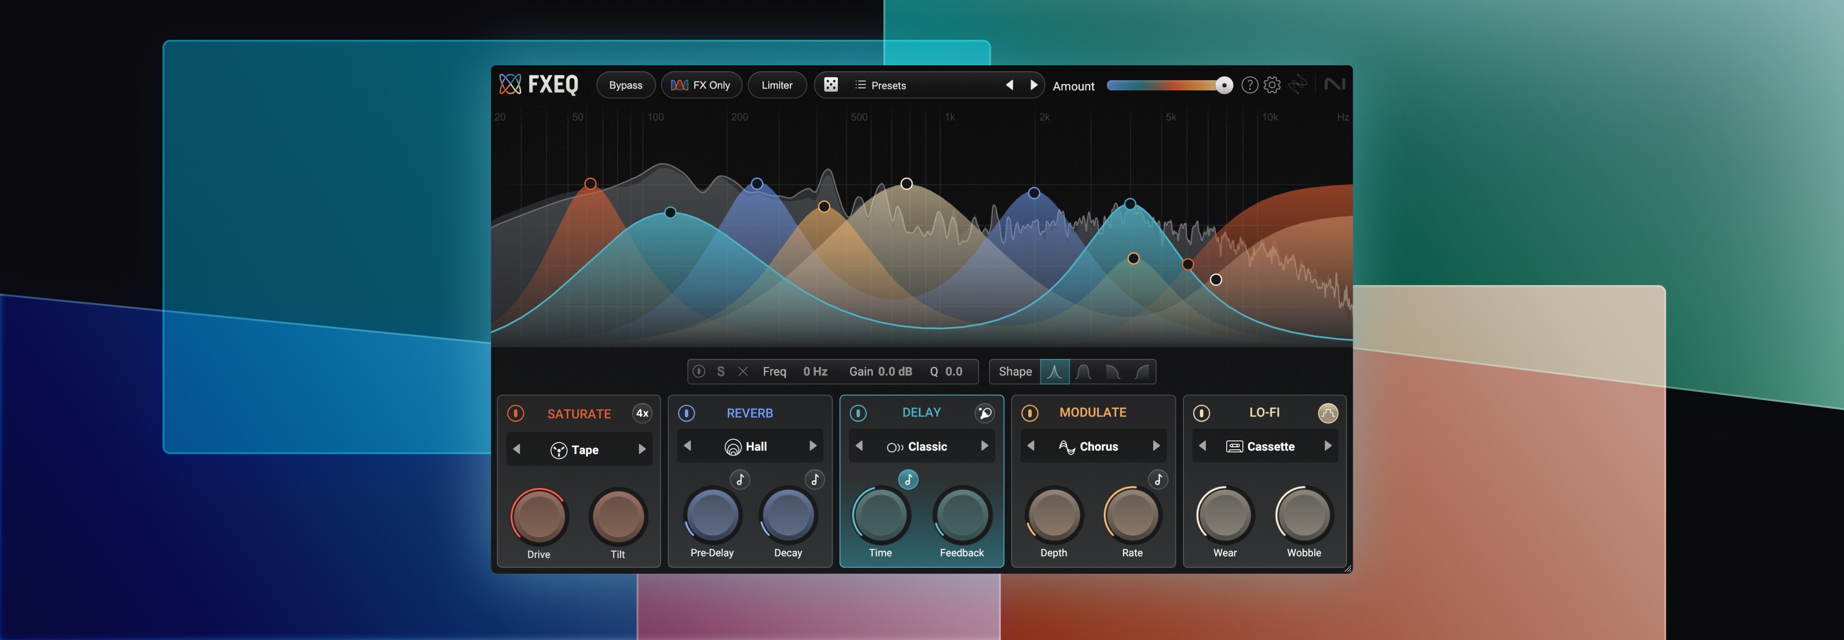The width and height of the screenshot is (1844, 640).
Task: Select the high-pass slope shape icon
Action: 1142,371
